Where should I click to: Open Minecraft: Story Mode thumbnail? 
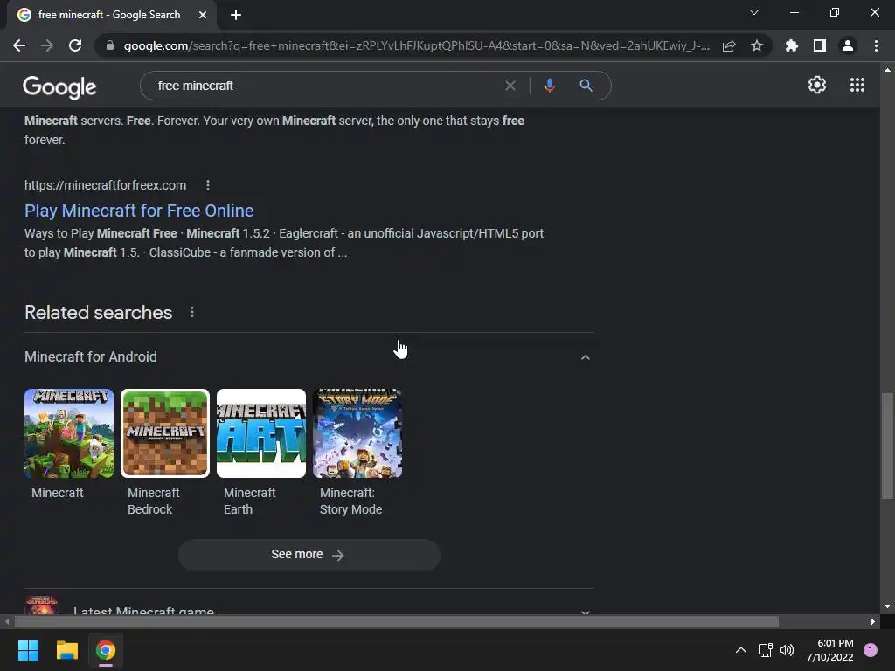pos(357,433)
